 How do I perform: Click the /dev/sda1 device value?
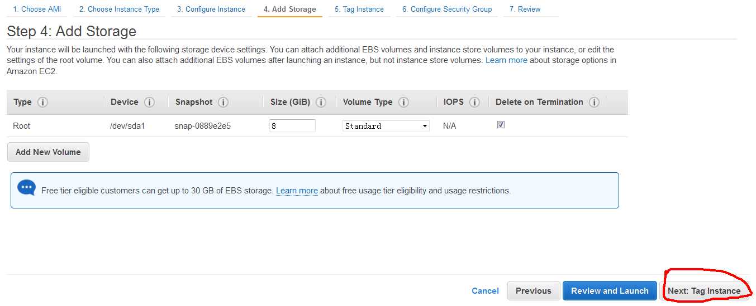pos(127,126)
